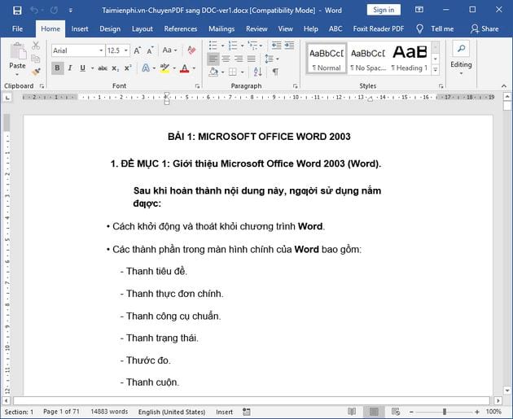Copy the selection with the Copy icon

pyautogui.click(x=36, y=59)
